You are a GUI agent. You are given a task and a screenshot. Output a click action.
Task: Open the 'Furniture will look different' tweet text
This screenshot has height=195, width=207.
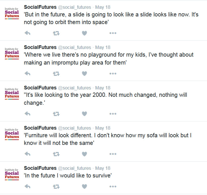[108, 139]
